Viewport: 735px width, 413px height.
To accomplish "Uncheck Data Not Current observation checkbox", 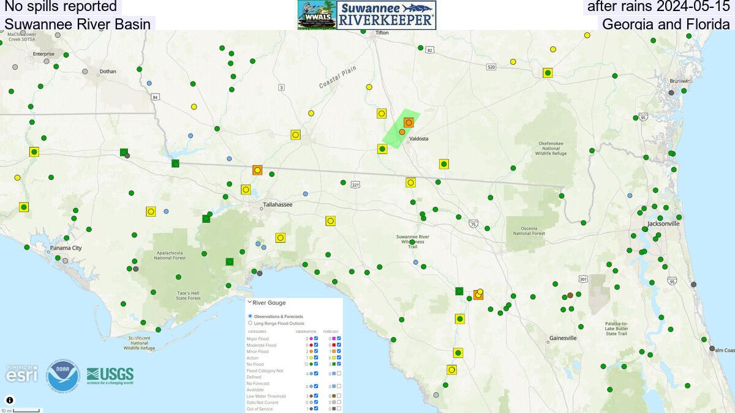I will tap(316, 402).
